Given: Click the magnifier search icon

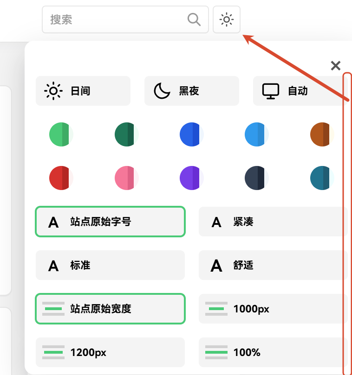Looking at the screenshot, I should tap(194, 19).
